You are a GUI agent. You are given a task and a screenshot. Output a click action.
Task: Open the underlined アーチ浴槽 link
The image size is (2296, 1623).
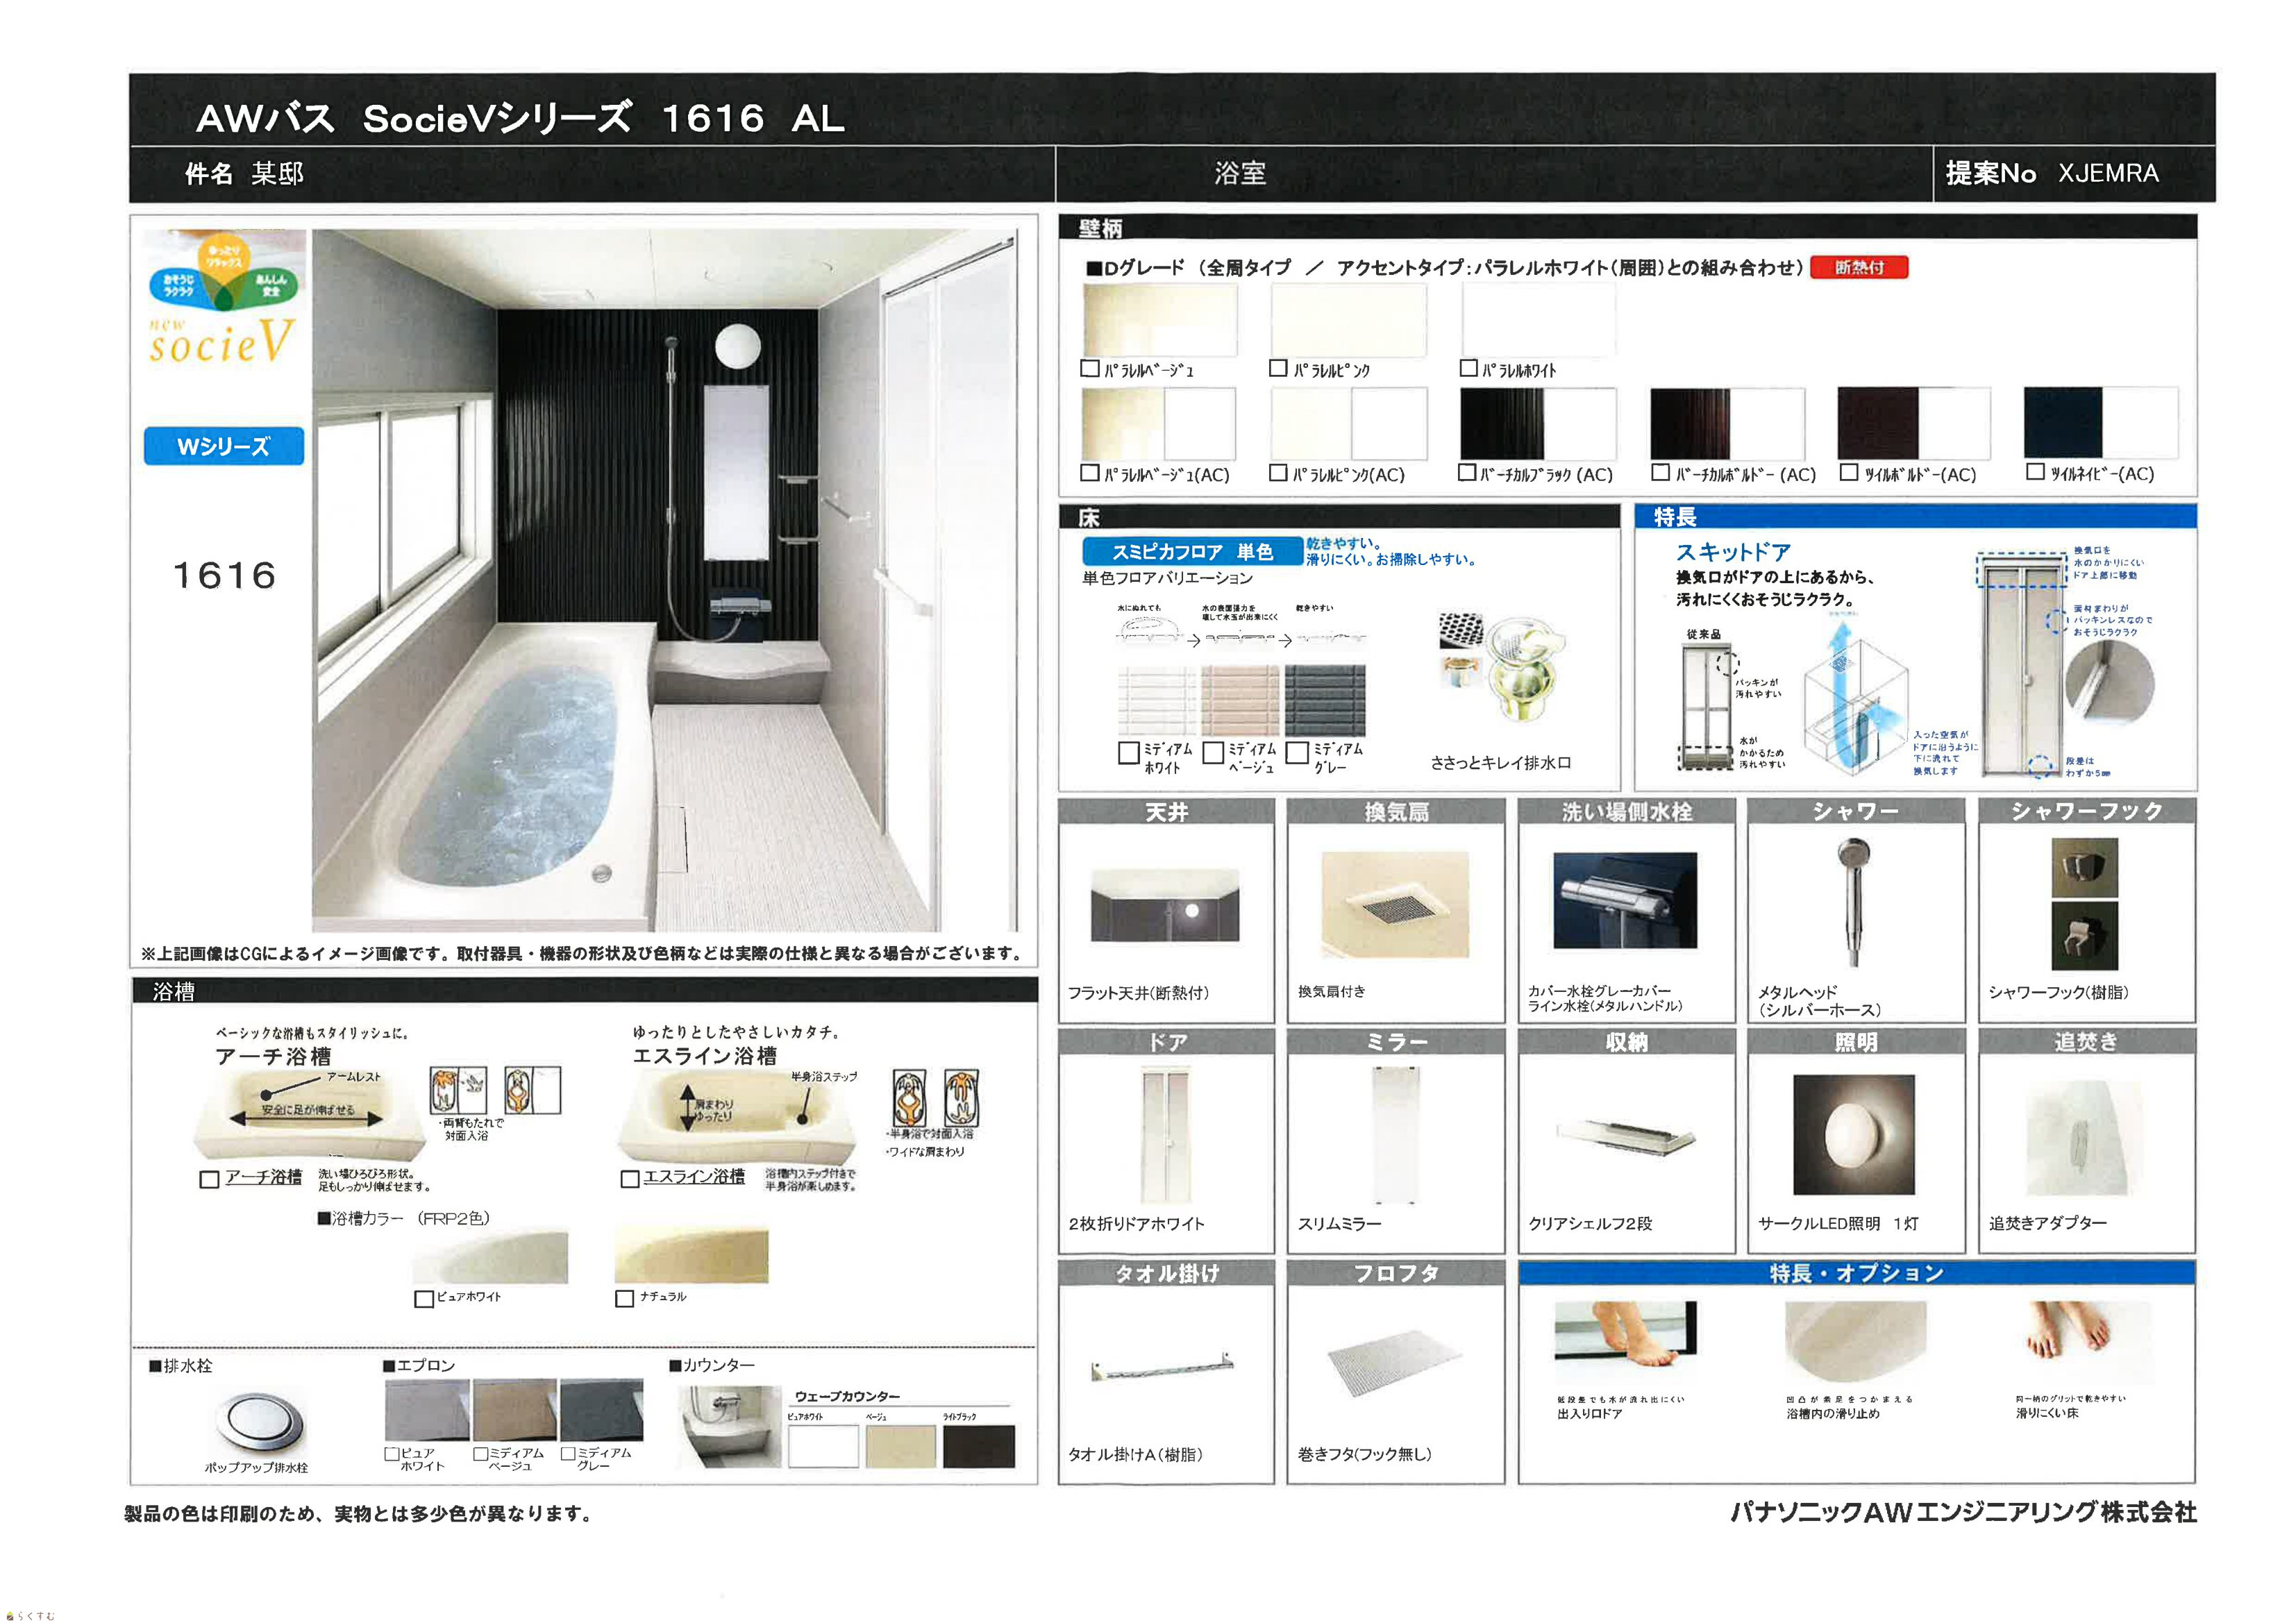pos(263,1177)
